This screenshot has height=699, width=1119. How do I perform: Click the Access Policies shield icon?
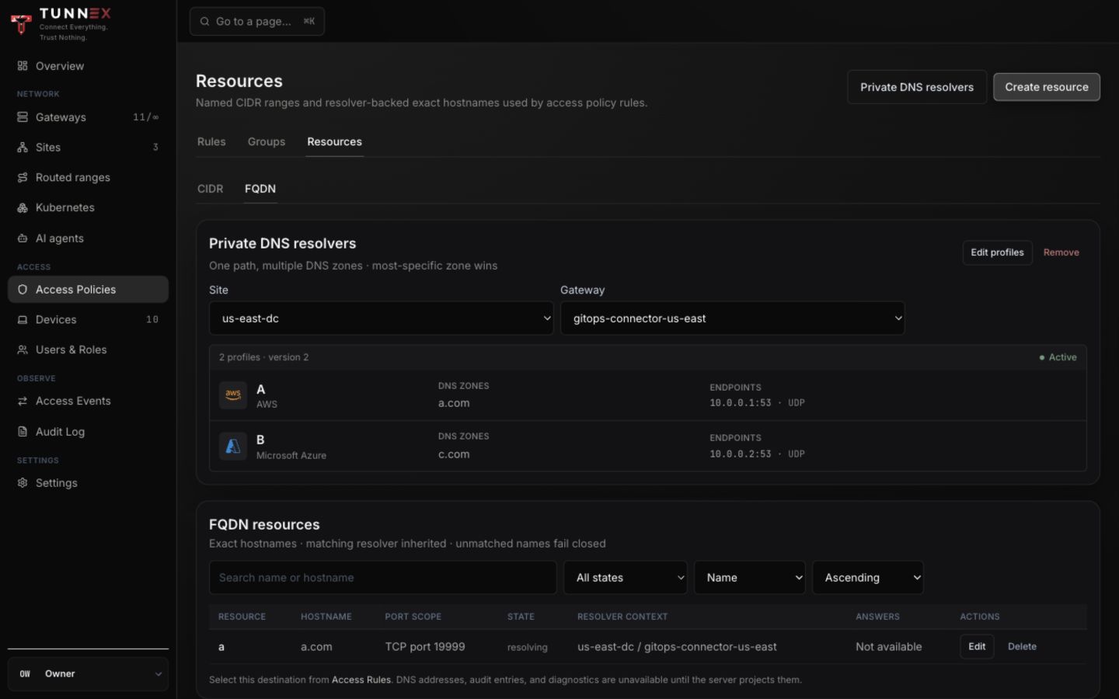[x=23, y=290]
